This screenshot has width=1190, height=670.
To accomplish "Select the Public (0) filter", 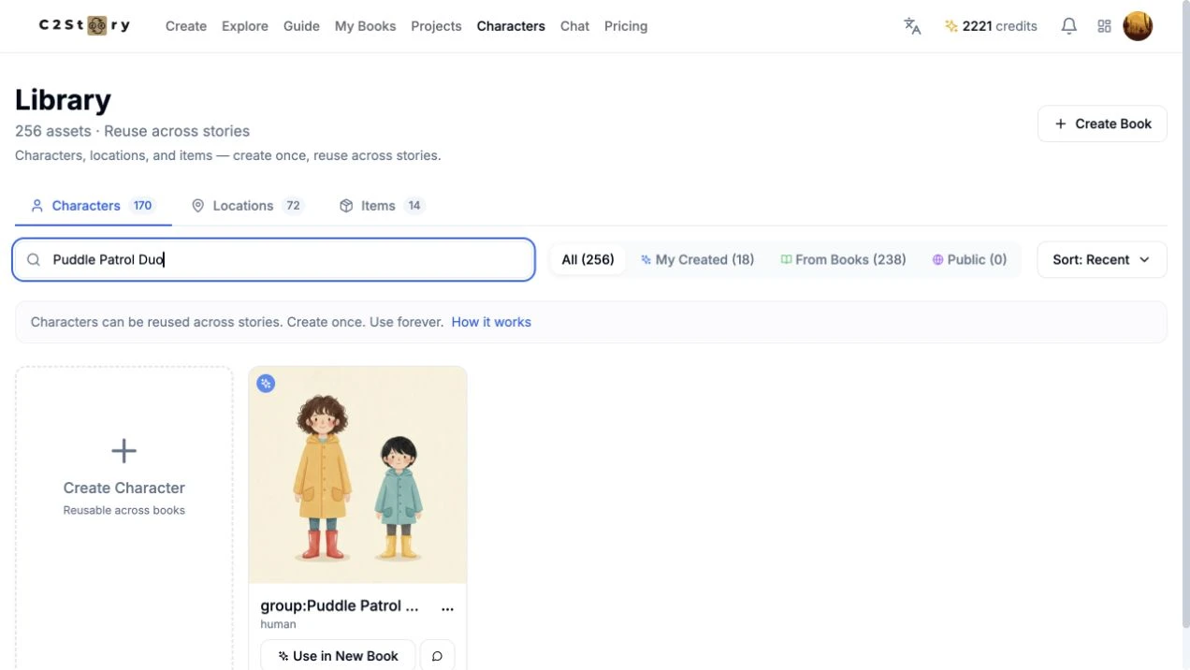I will click(x=969, y=260).
